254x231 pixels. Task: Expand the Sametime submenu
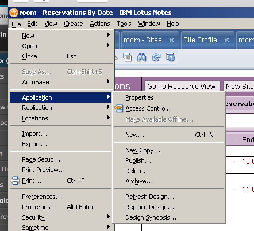point(61,228)
